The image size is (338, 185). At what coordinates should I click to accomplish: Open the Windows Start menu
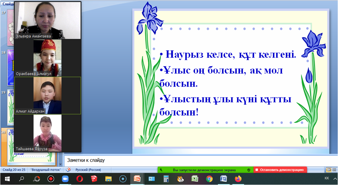coord(7,179)
